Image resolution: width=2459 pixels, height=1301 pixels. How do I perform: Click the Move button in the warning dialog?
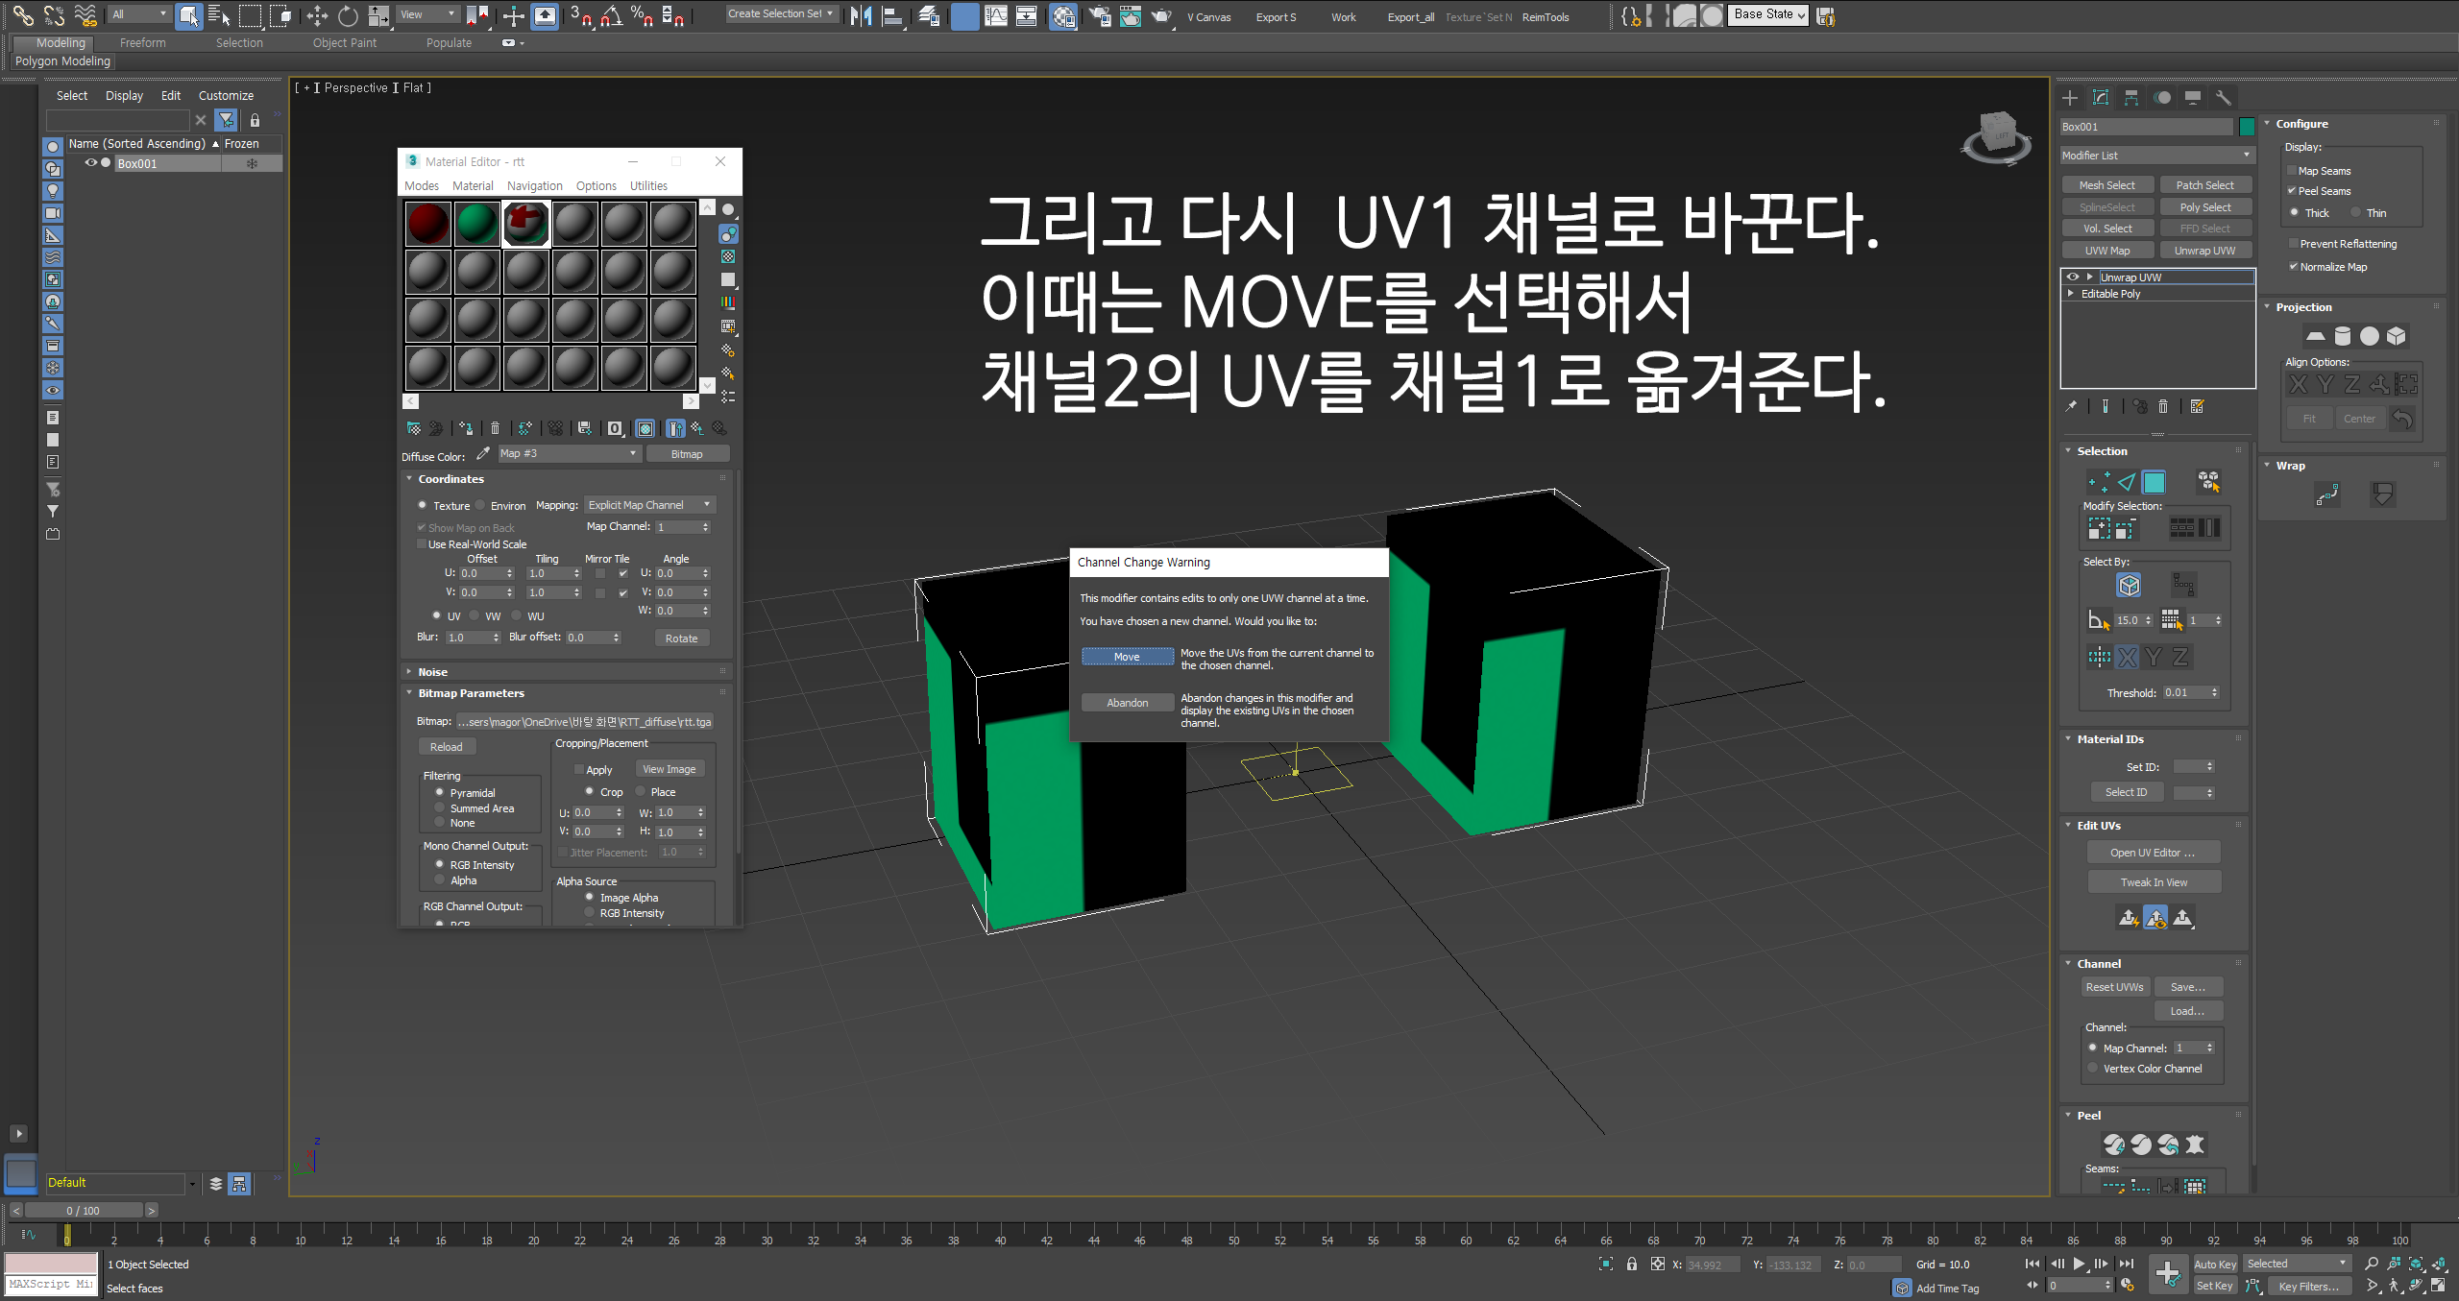coord(1127,657)
